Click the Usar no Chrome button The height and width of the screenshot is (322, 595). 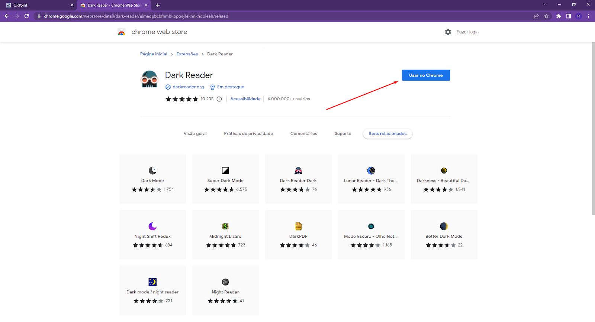coord(426,75)
